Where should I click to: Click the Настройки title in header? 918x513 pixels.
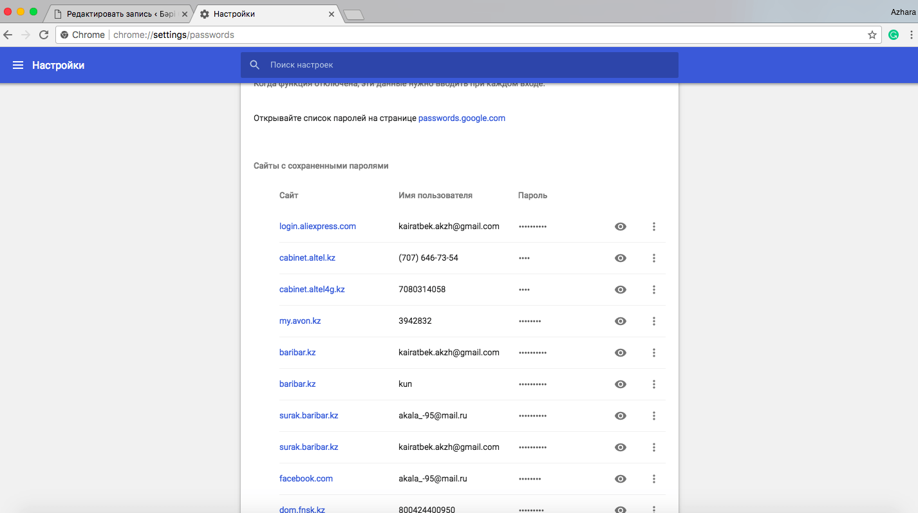59,65
